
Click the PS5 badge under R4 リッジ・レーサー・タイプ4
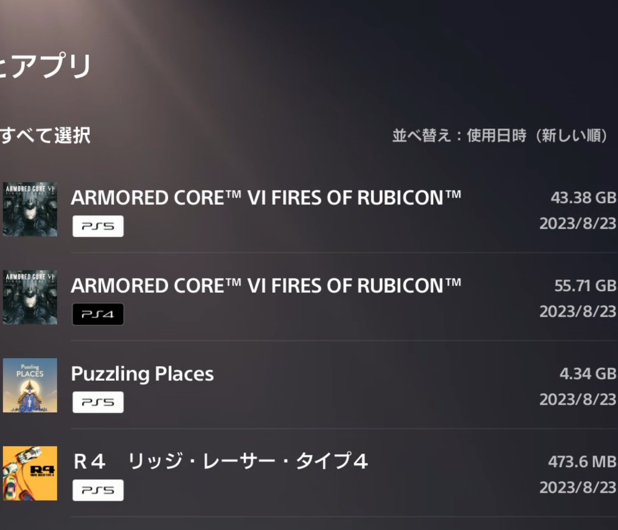[x=98, y=490]
